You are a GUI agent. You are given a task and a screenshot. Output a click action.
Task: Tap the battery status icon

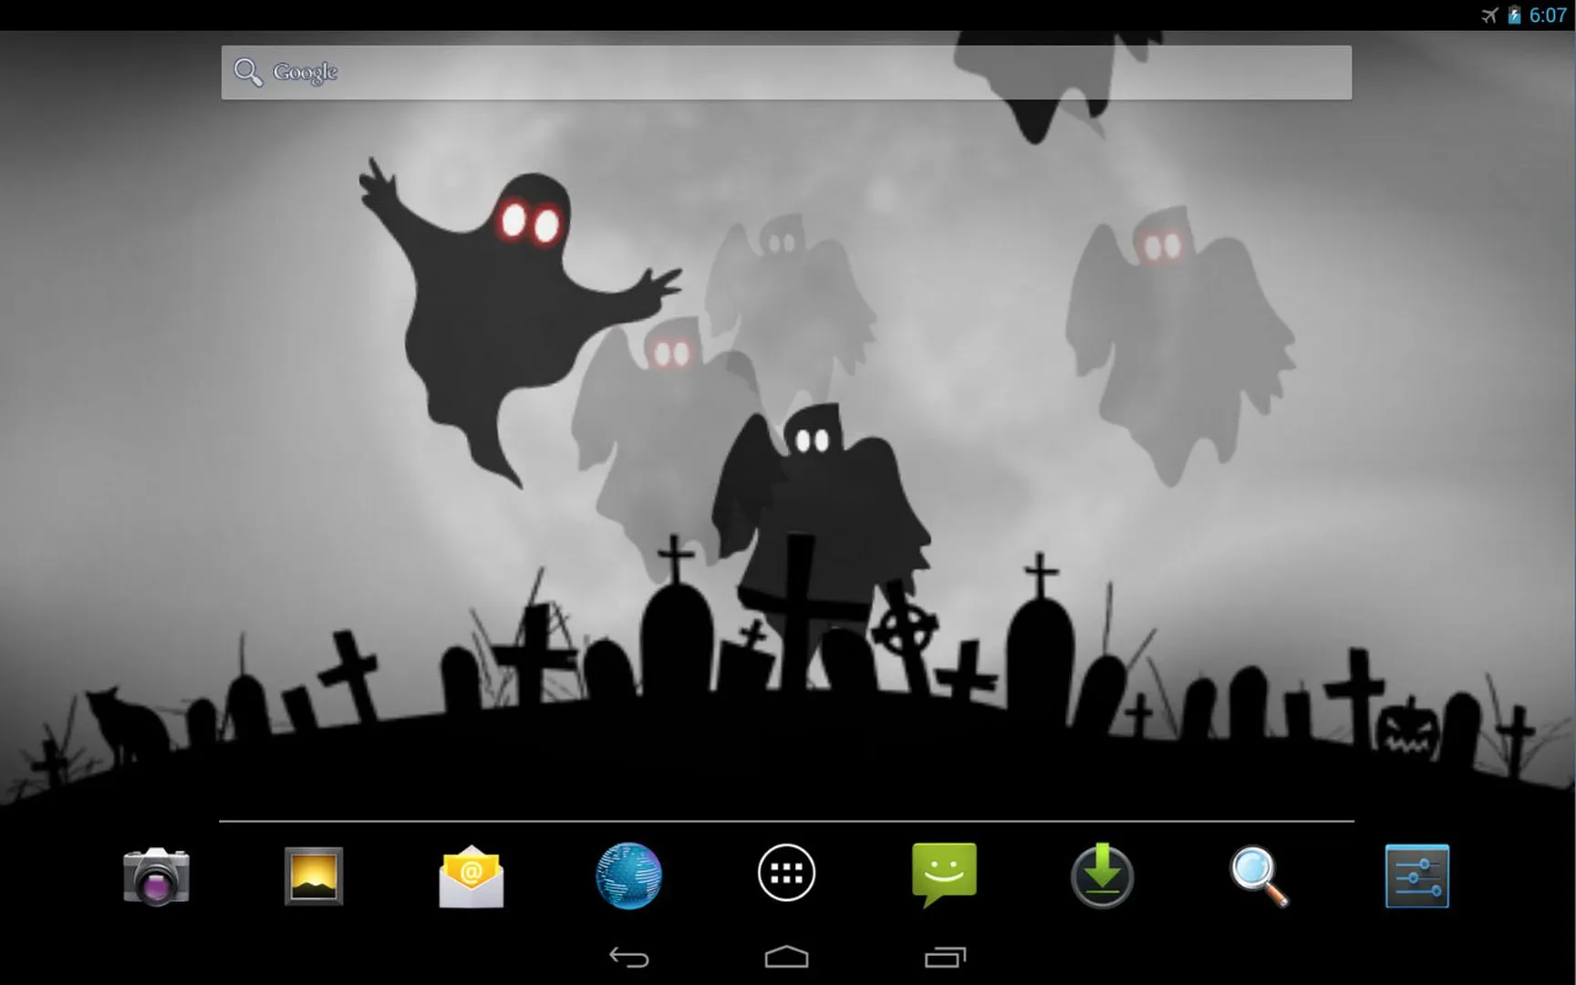[1514, 15]
